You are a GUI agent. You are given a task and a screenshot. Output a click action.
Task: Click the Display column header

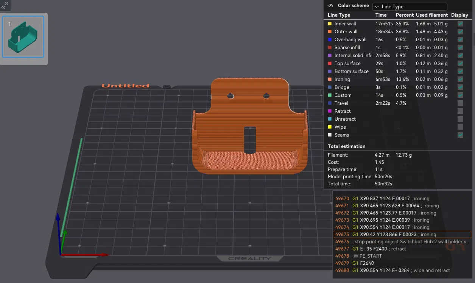(x=459, y=15)
